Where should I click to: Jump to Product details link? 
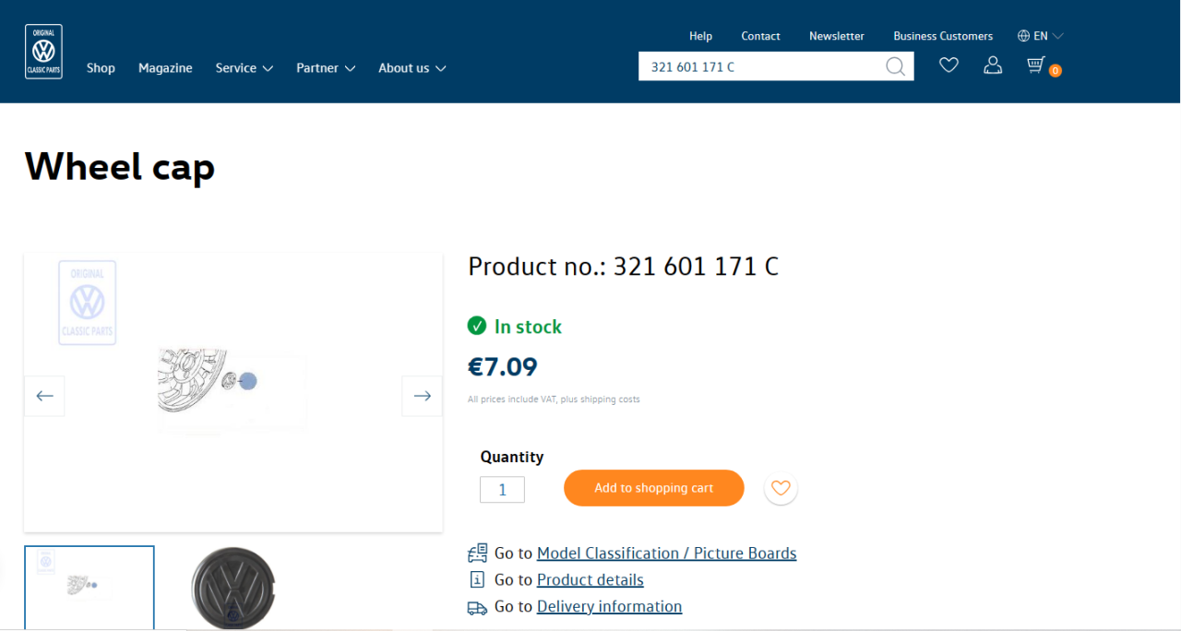[x=590, y=580]
